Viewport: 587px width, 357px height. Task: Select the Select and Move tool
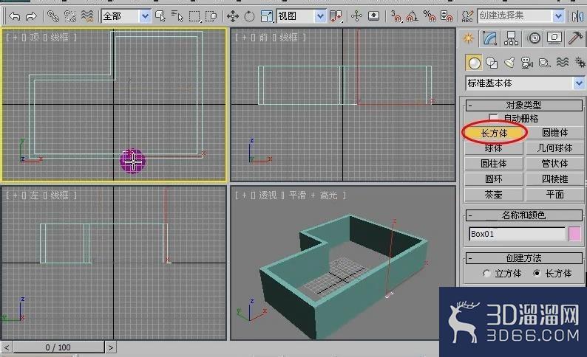coord(232,16)
